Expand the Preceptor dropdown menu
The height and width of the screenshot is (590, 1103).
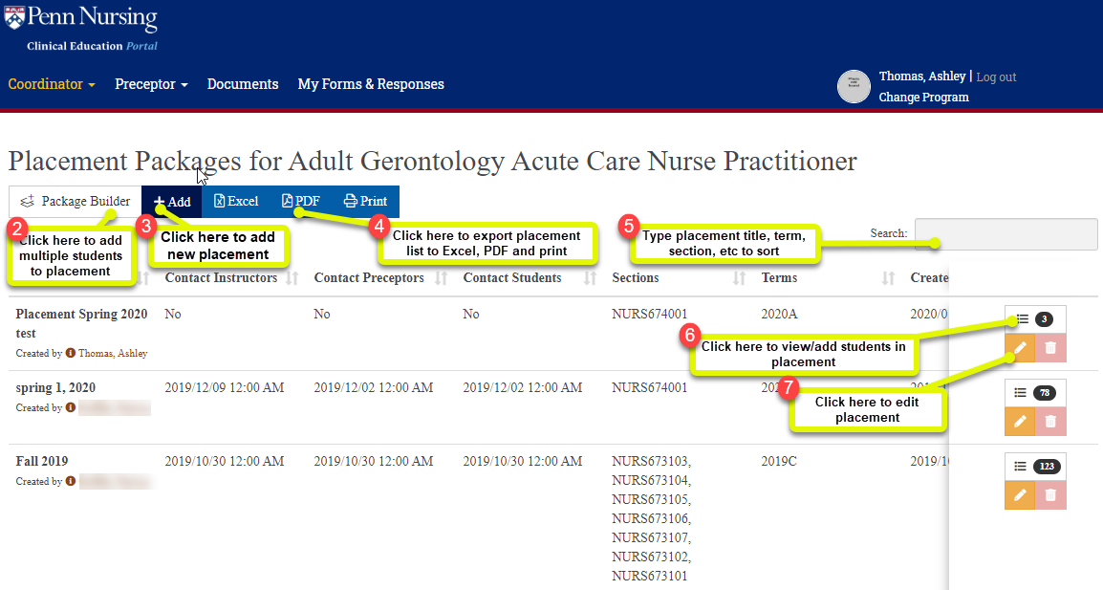151,84
